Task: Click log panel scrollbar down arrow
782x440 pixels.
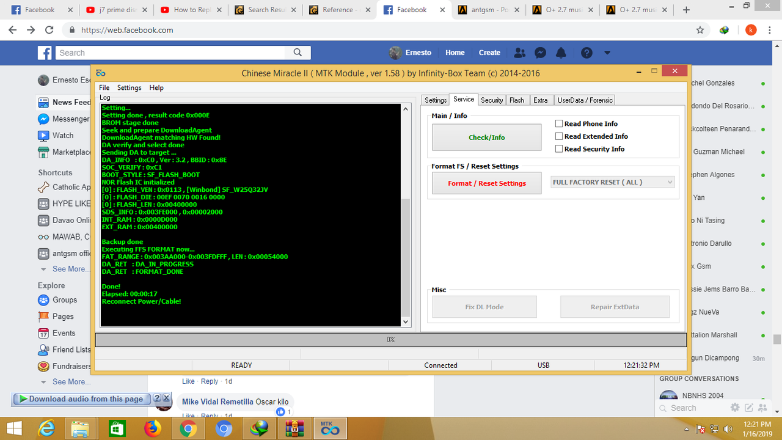Action: [406, 321]
